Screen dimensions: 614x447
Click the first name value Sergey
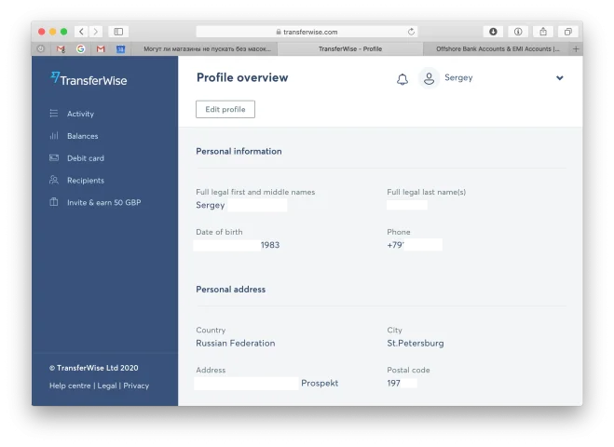click(x=211, y=205)
